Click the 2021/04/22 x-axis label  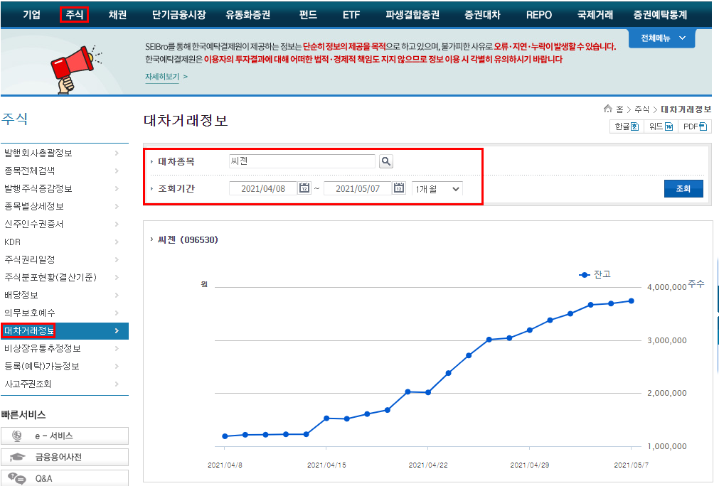428,465
